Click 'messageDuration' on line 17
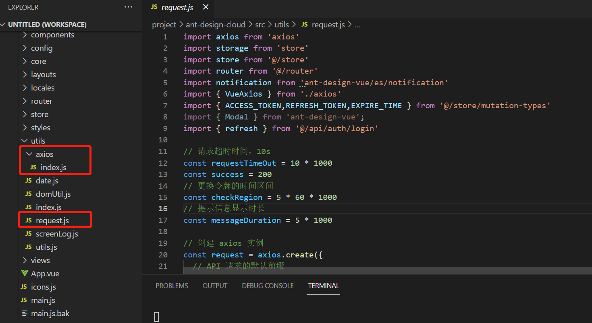The width and height of the screenshot is (592, 323). pyautogui.click(x=246, y=220)
